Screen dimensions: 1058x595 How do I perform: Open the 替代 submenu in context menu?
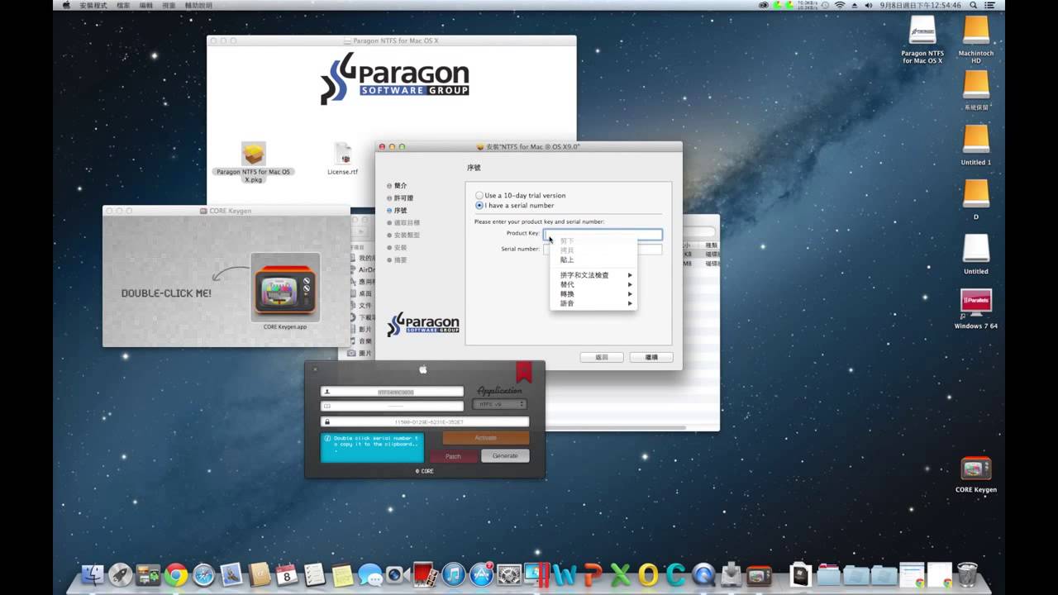pos(593,284)
